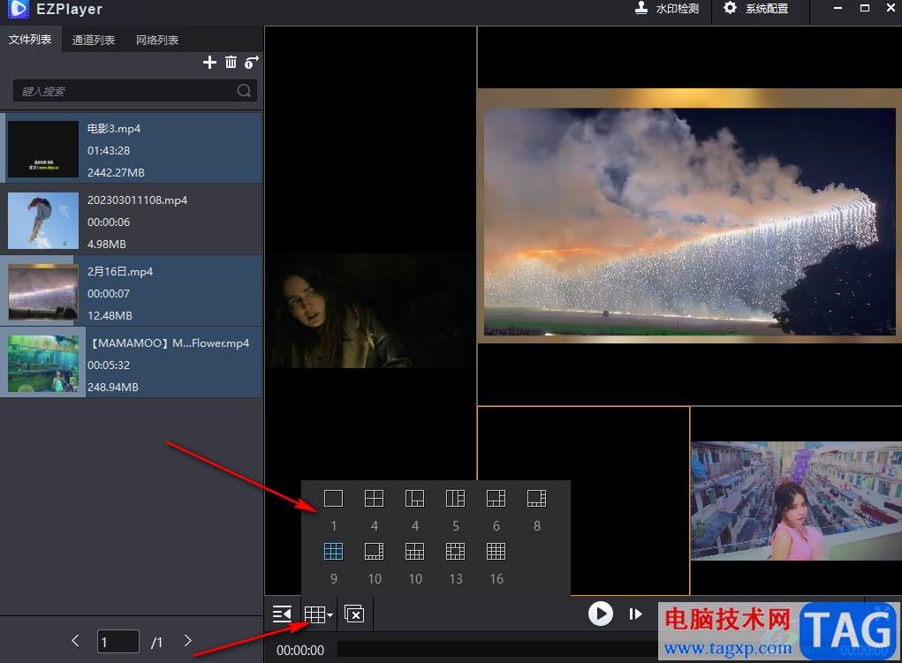The image size is (902, 663).
Task: Click the 2442.27MB file size text
Action: (116, 172)
